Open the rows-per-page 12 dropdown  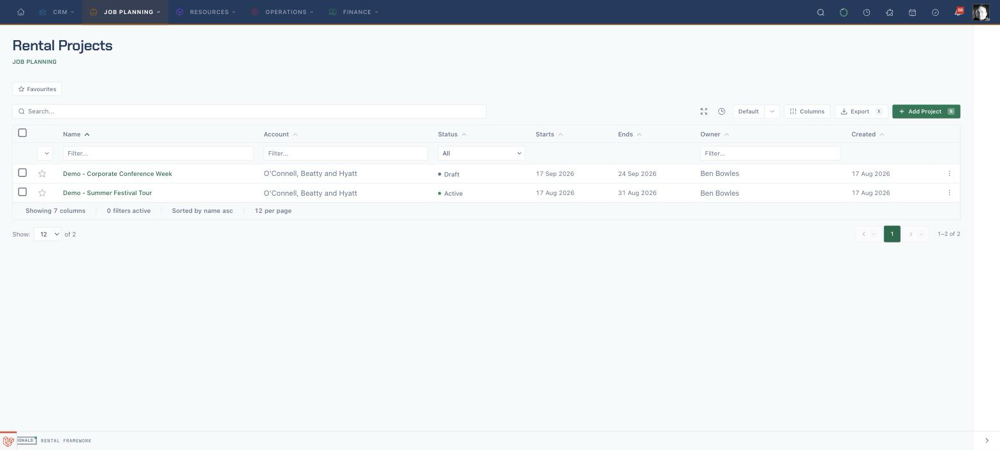tap(48, 234)
